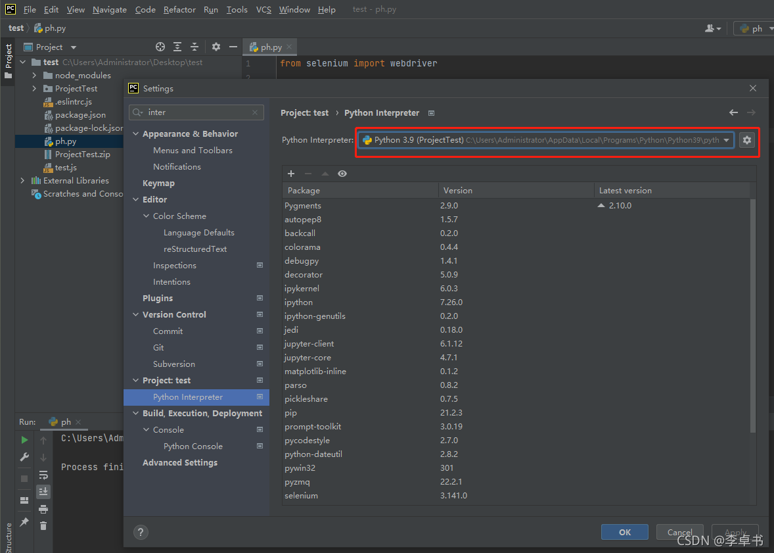Expand External Libraries in project tree

22,180
